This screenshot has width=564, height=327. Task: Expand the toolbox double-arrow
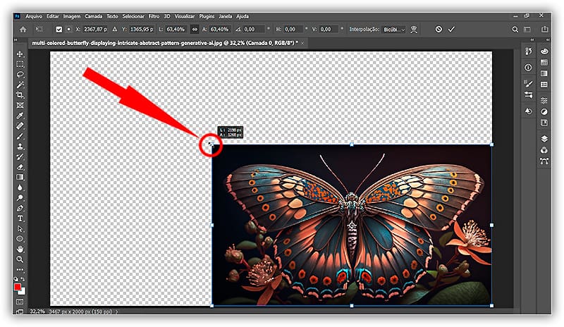point(16,40)
